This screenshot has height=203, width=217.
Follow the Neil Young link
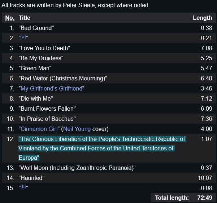[x=77, y=129]
